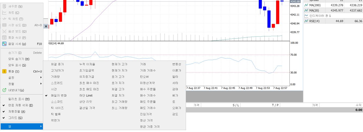Click the RSI(14) indicator icon

[306, 21]
